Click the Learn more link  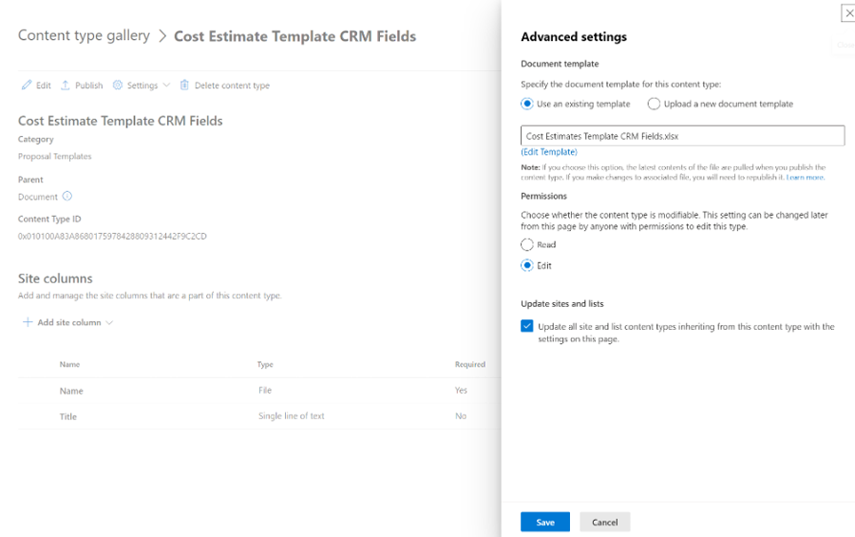pyautogui.click(x=806, y=178)
